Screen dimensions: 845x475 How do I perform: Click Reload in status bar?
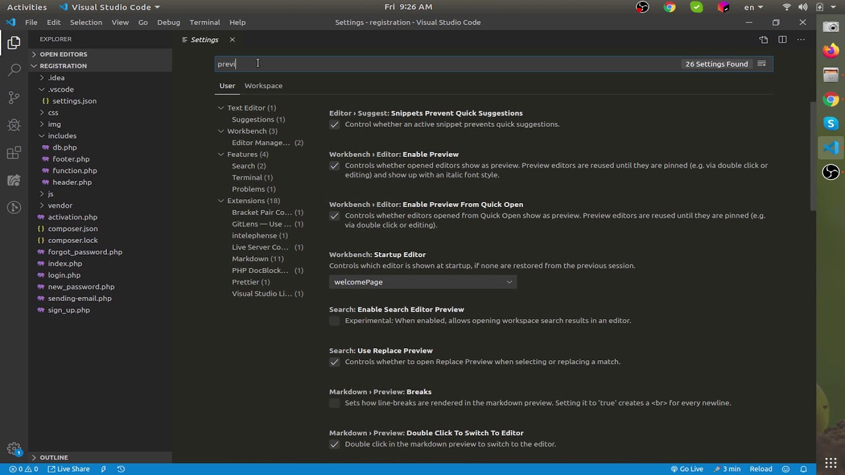click(x=760, y=469)
